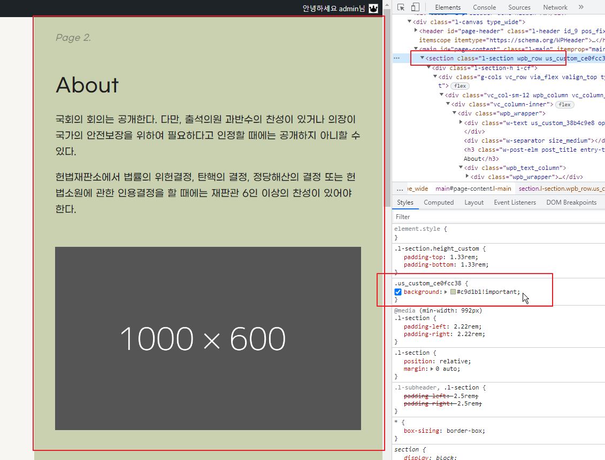Click the element.style rule block
Viewport: 605px width, 460px height.
click(x=499, y=233)
